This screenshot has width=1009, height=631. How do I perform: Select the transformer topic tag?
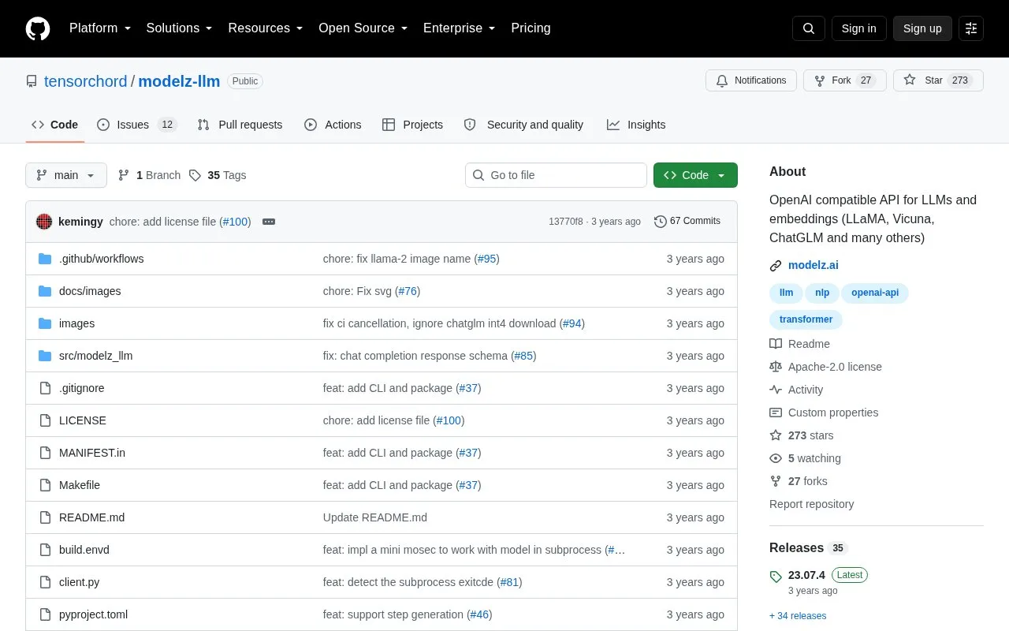[x=806, y=319]
